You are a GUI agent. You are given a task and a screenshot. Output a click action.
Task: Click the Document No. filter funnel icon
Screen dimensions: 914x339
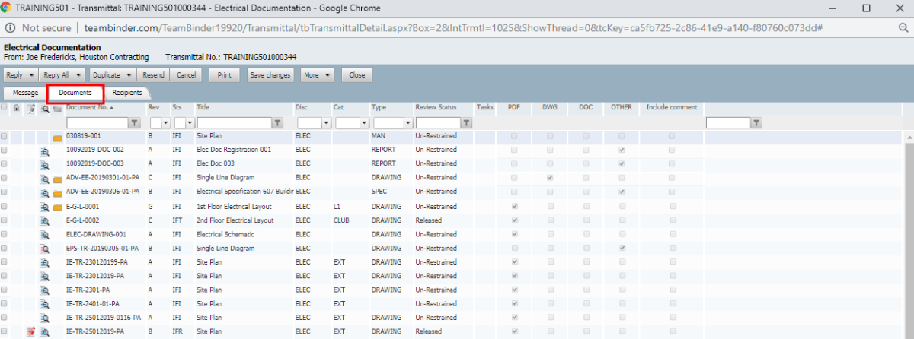point(135,122)
